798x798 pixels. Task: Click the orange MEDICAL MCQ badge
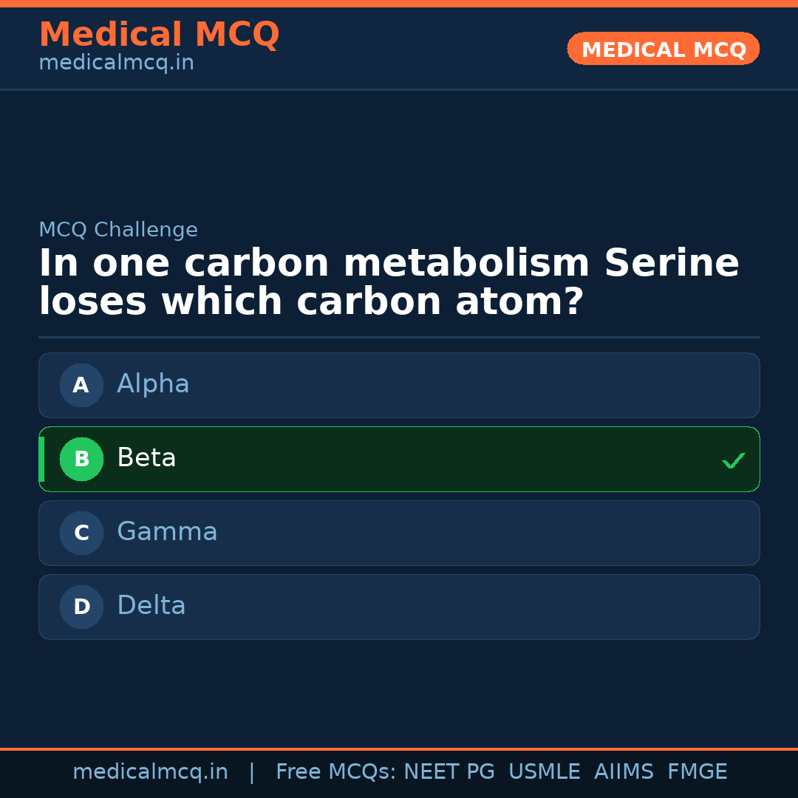663,49
